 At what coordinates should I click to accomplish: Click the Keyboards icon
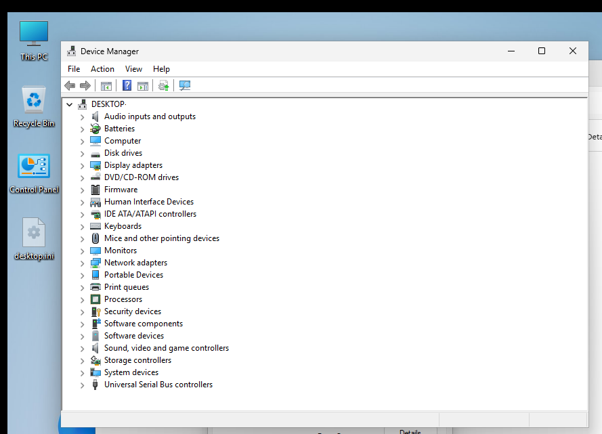point(95,226)
